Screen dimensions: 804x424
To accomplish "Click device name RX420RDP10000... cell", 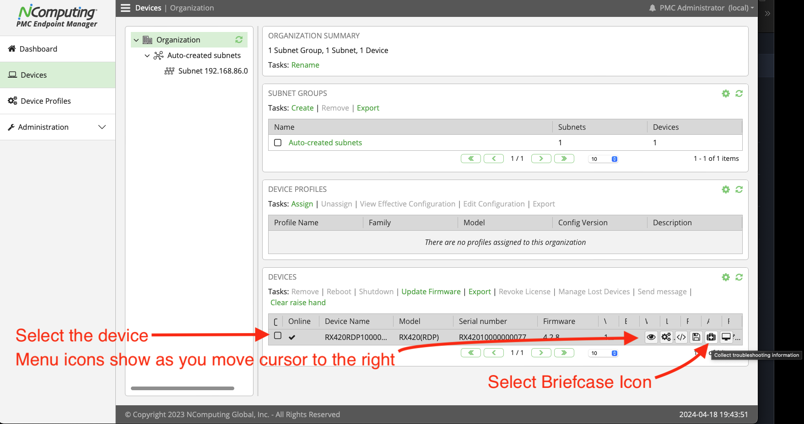I will 356,337.
